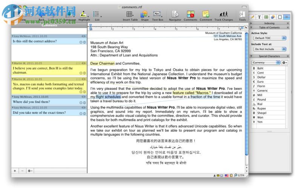Click the magnifier zoom icon in status bar
This screenshot has height=188, width=302.
(235, 175)
